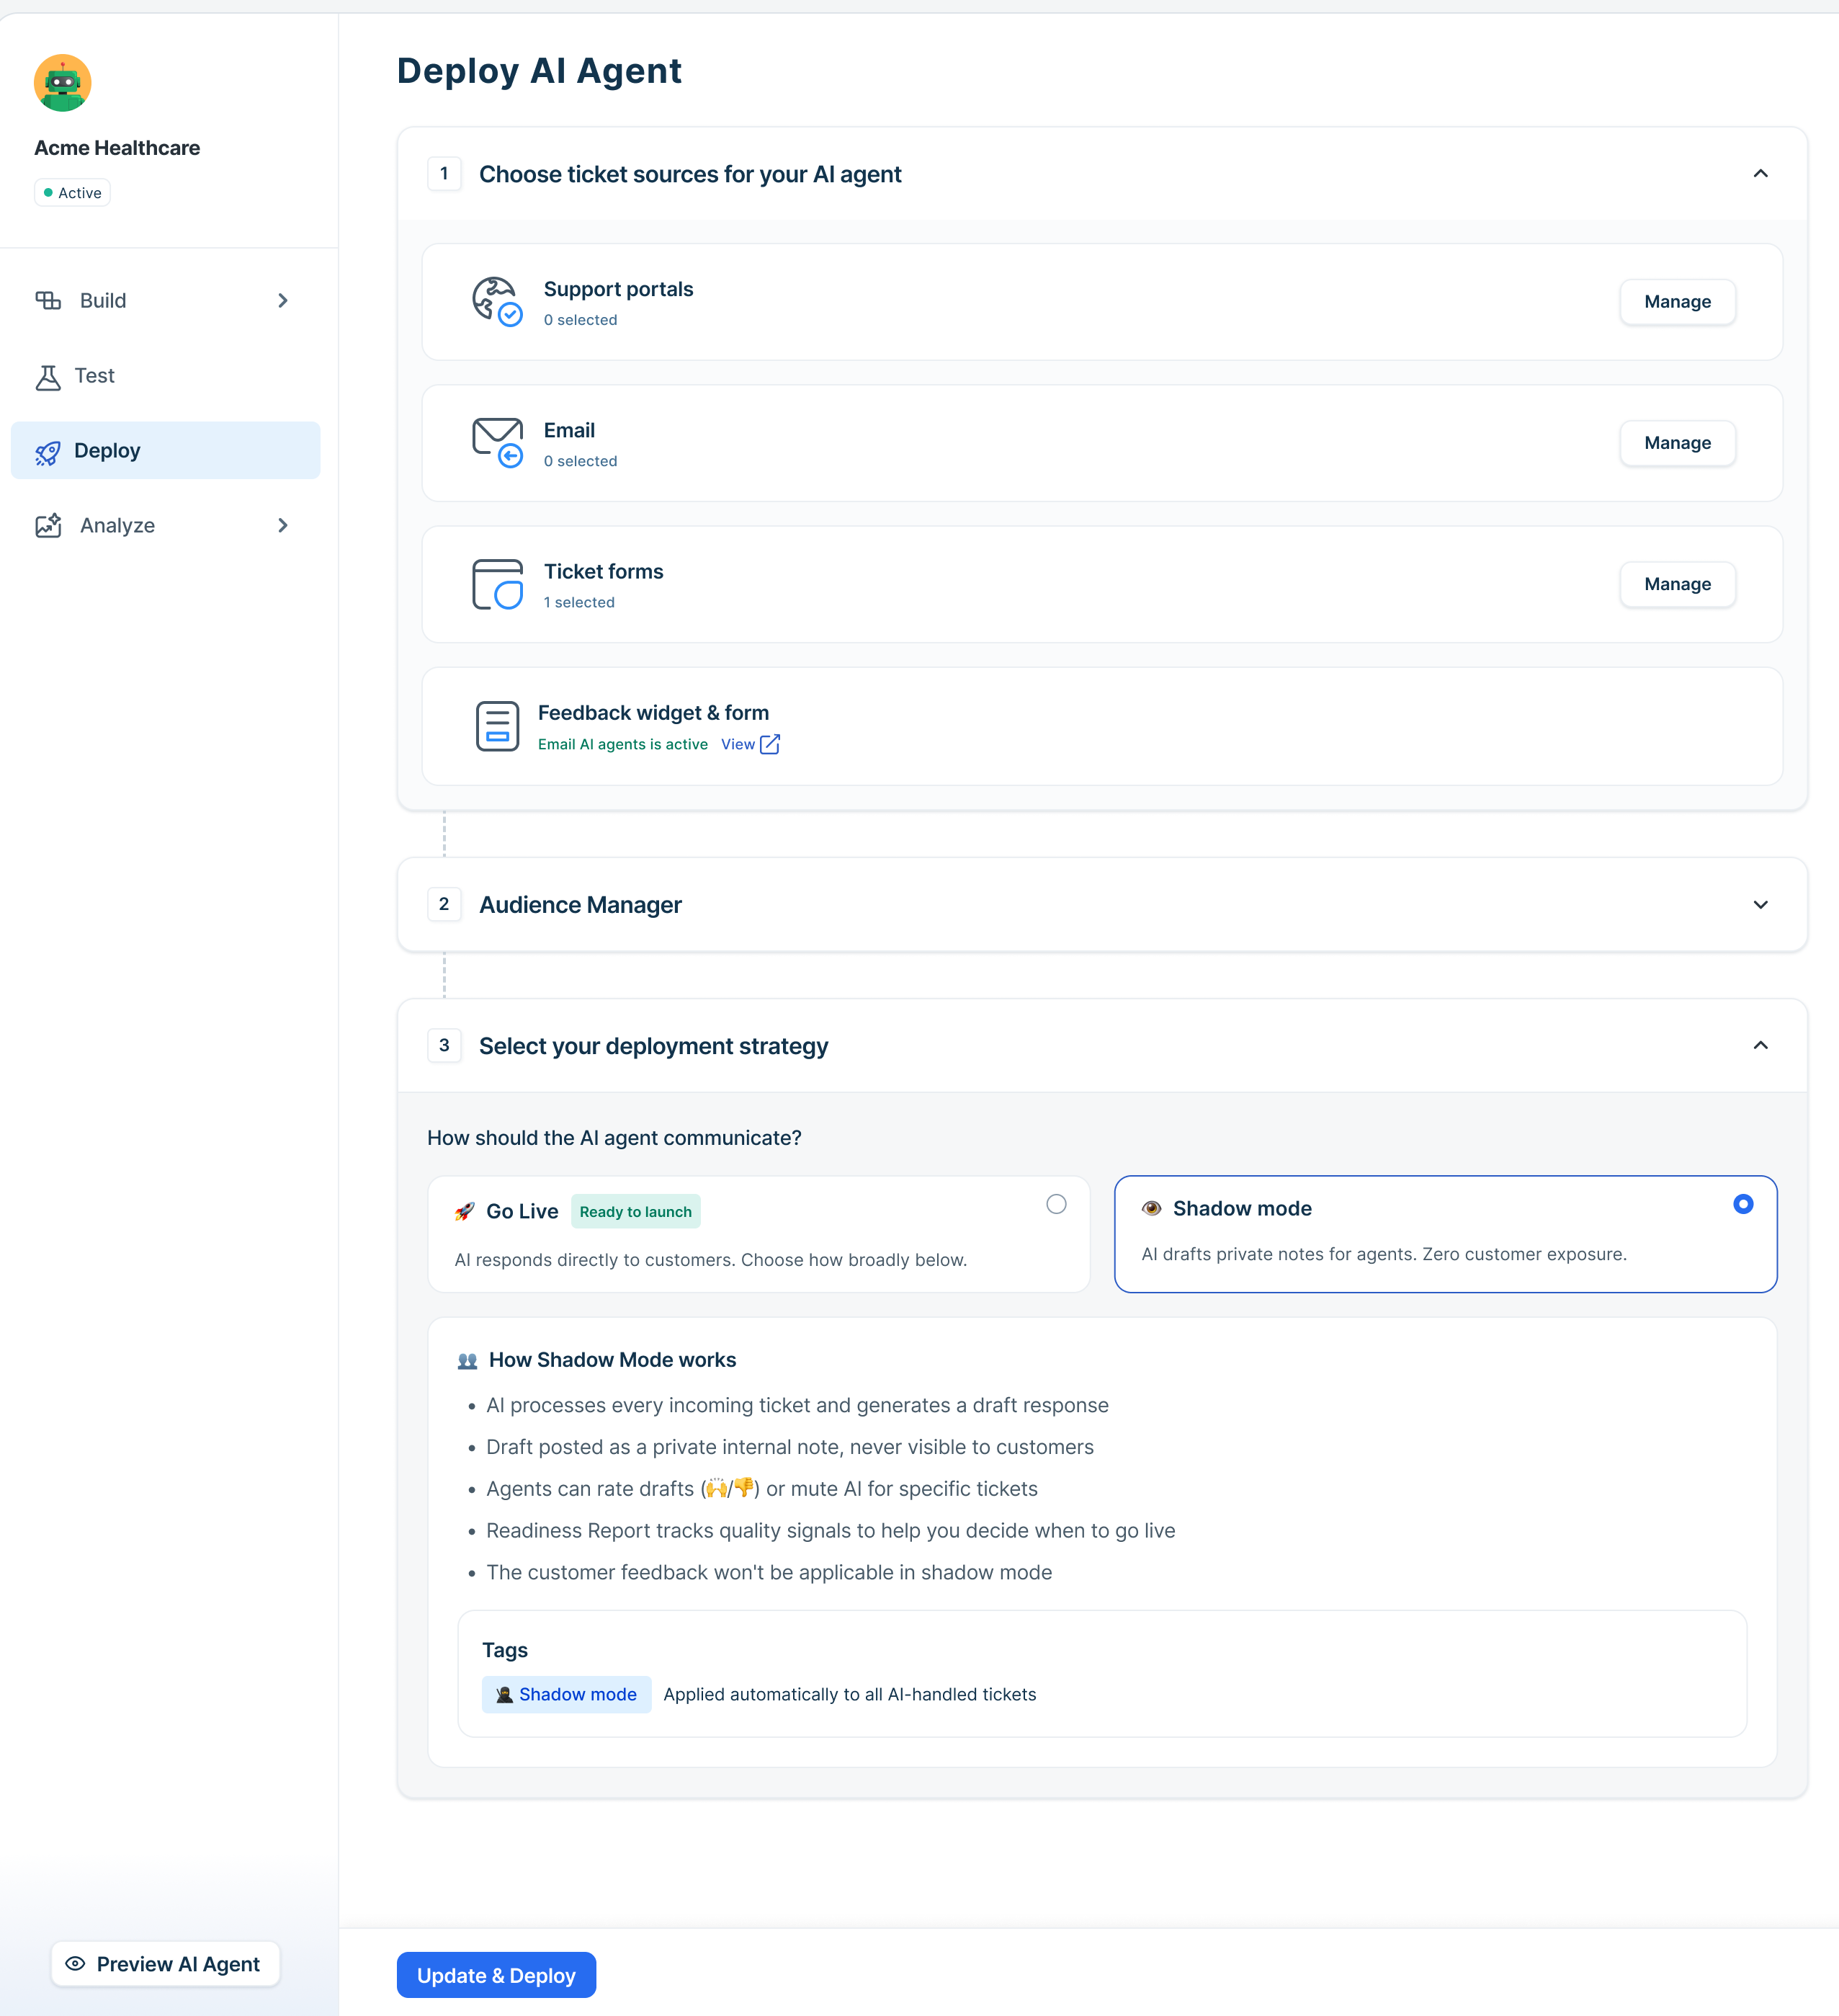Click the ninja icon in Shadow mode tag

[x=505, y=1694]
